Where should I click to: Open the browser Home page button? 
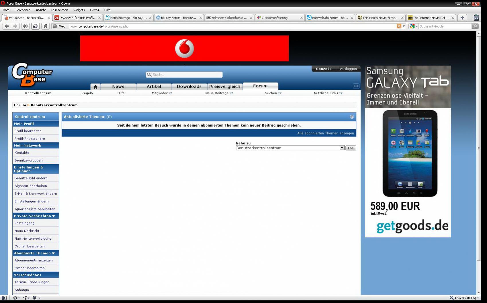pos(45,26)
